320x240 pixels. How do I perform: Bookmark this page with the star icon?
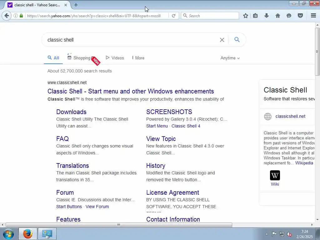pos(246,16)
